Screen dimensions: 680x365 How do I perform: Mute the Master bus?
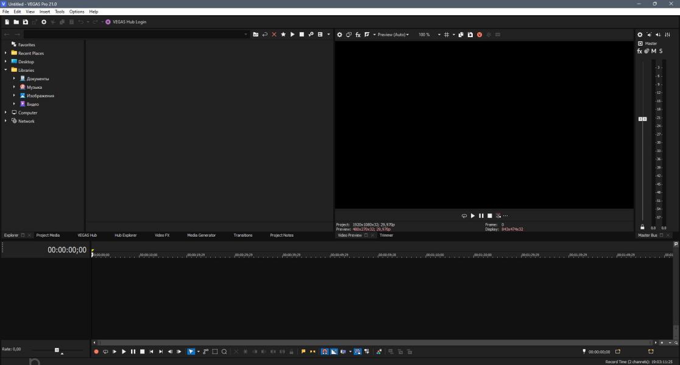[654, 51]
